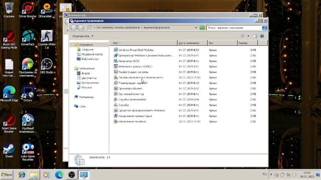Select Локальная политика безопасности icon
This screenshot has width=321, height=180.
click(x=116, y=77)
